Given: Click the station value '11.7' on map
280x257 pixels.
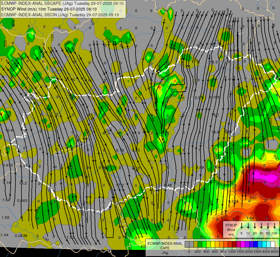Looking at the screenshot, I should point(248,148).
